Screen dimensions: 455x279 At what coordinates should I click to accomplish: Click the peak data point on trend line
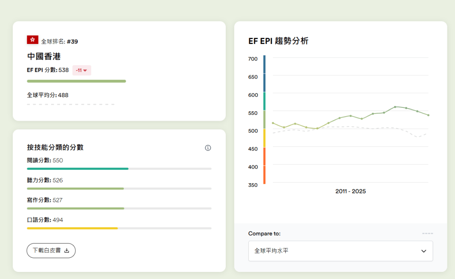point(395,107)
